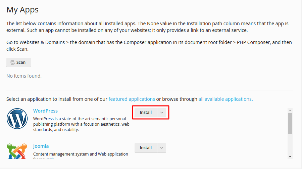The height and width of the screenshot is (169, 302).
Task: Open the featured applications link
Action: click(132, 99)
